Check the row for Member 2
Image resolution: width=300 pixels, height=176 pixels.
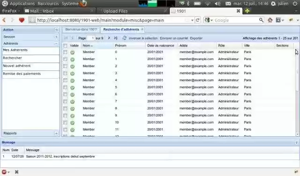click(65, 66)
